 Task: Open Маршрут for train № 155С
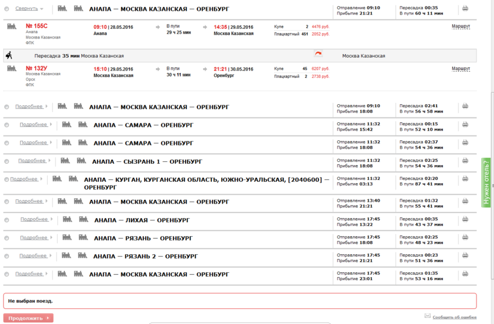[x=461, y=26]
